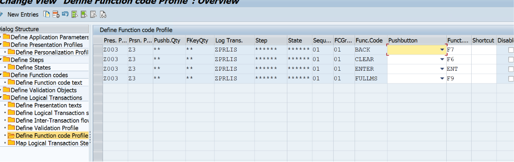This screenshot has width=514, height=162.
Task: Click the FULLMS function code cell
Action: [x=371, y=79]
